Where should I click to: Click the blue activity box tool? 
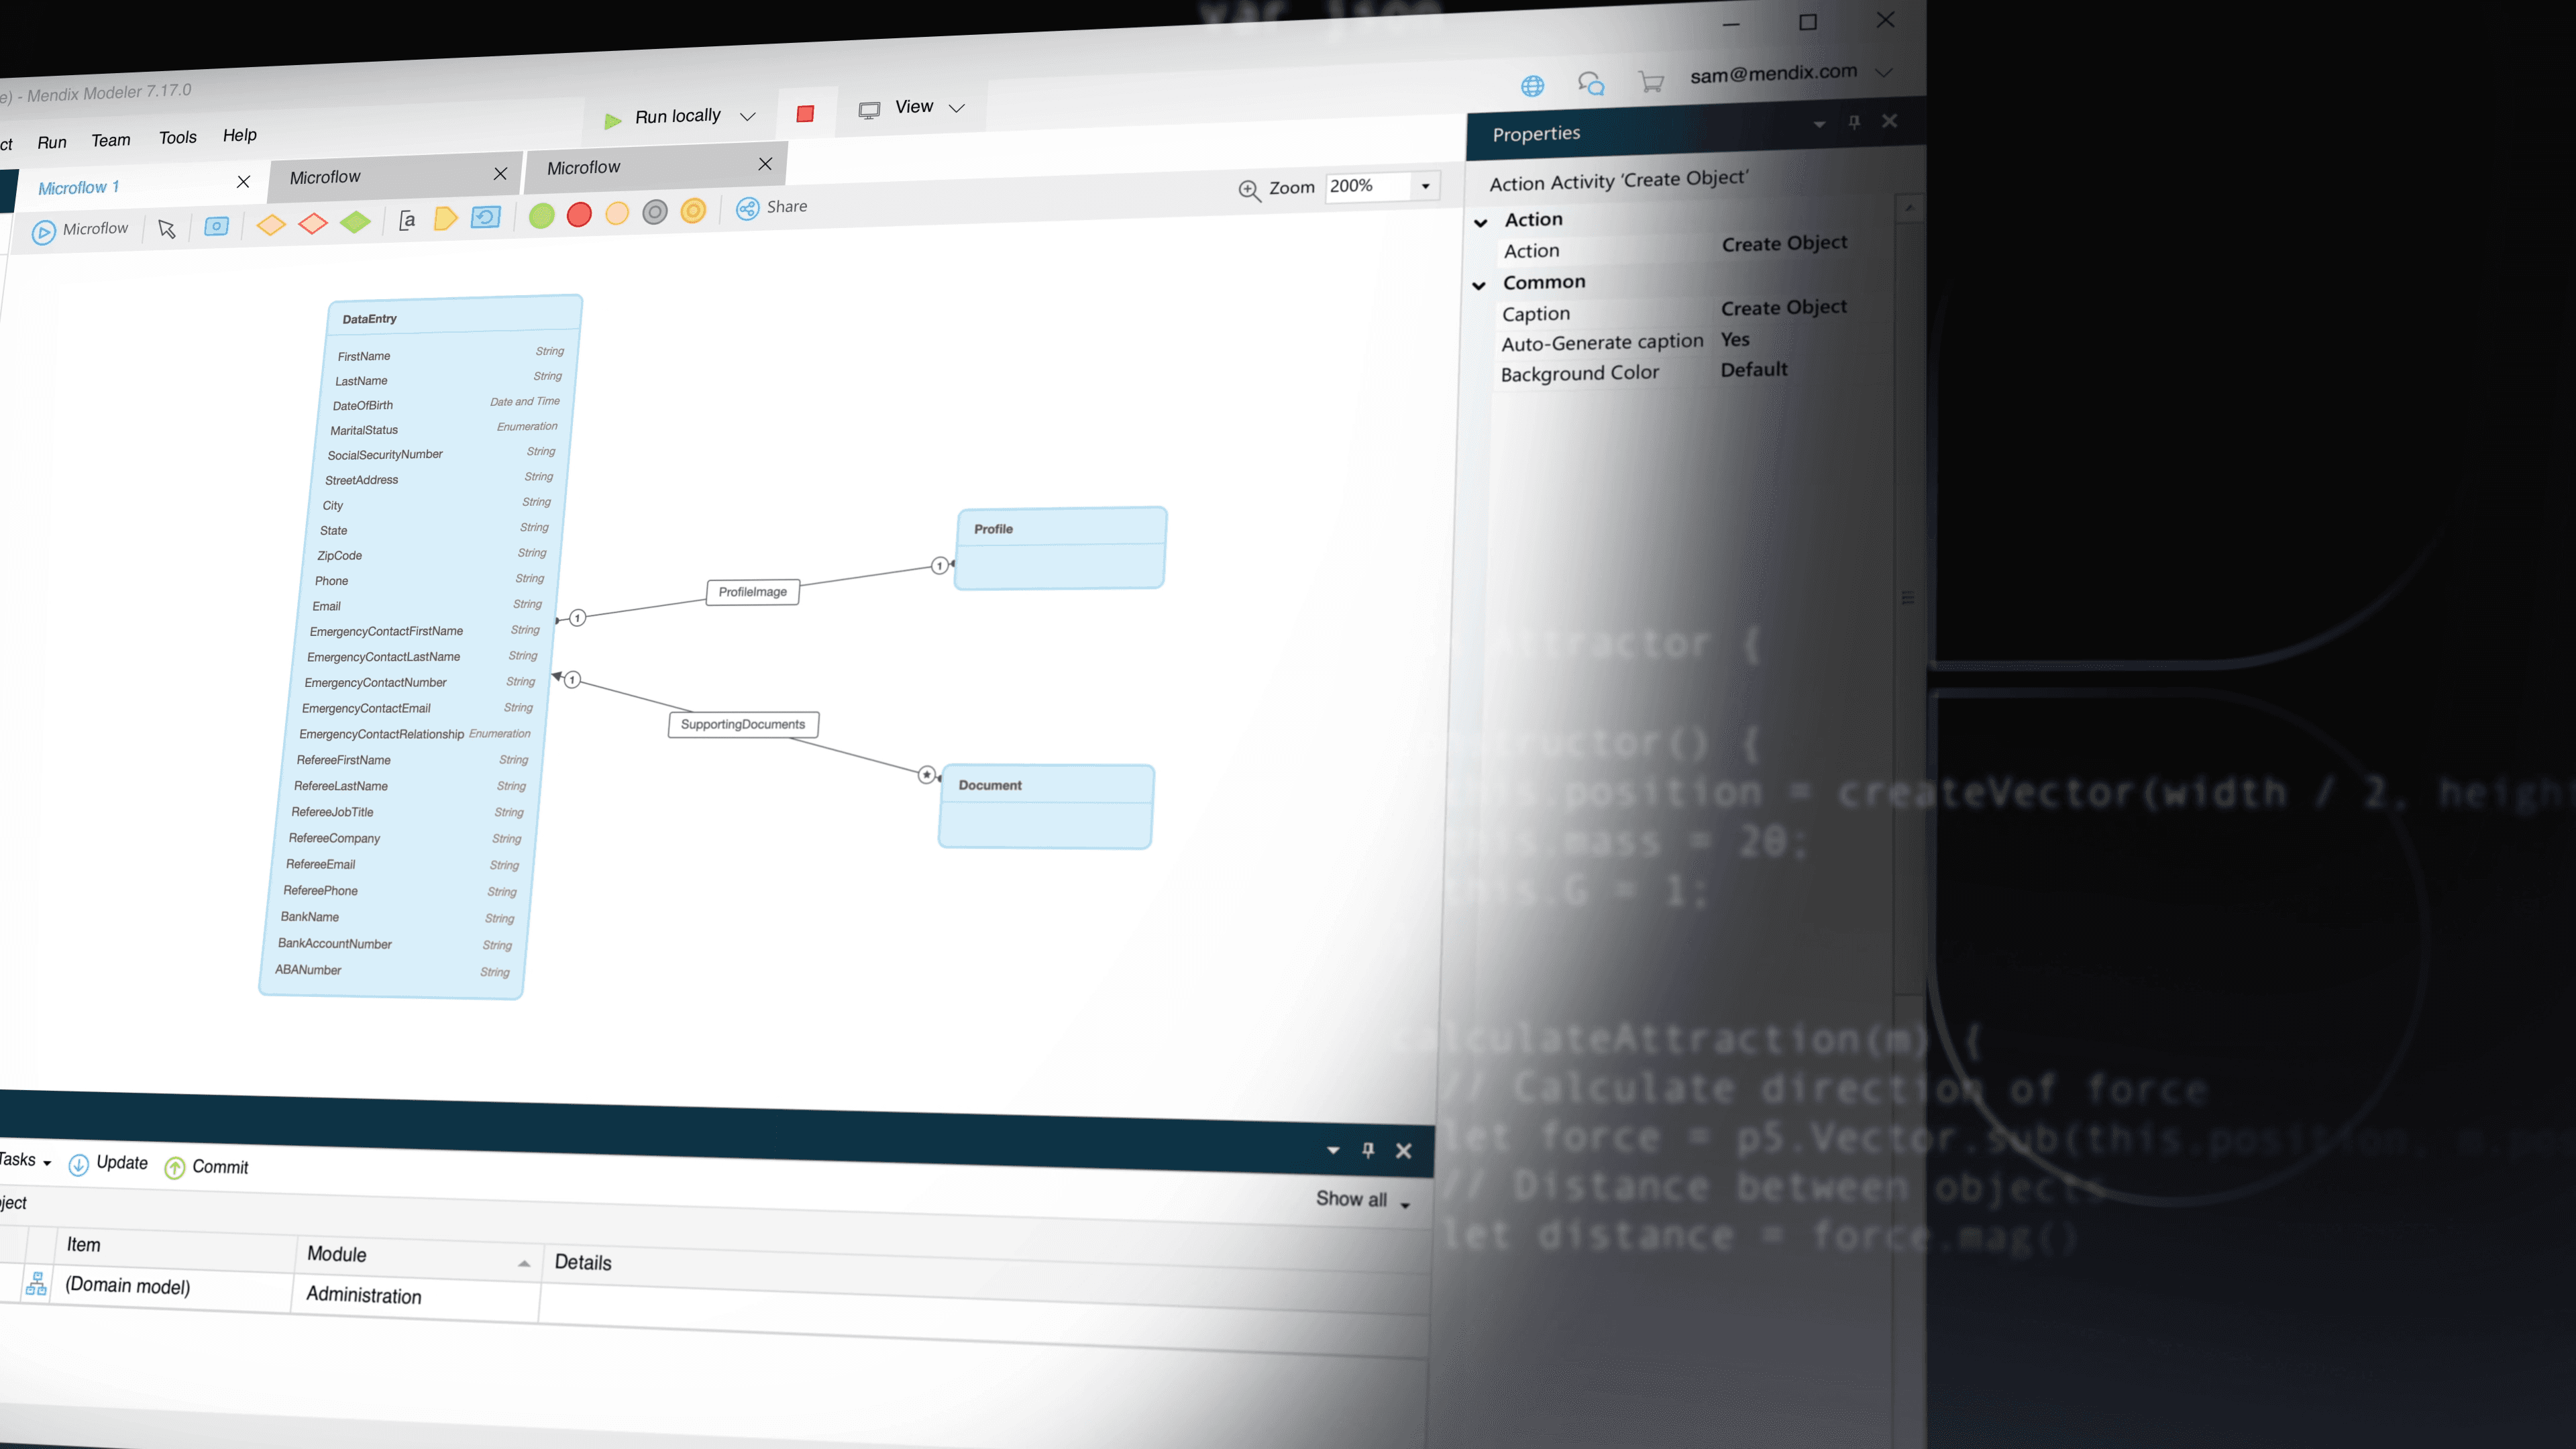coord(216,226)
